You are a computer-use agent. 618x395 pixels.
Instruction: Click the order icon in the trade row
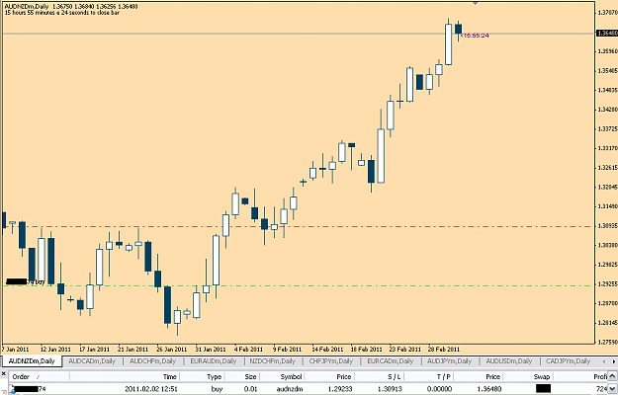coord(12,389)
